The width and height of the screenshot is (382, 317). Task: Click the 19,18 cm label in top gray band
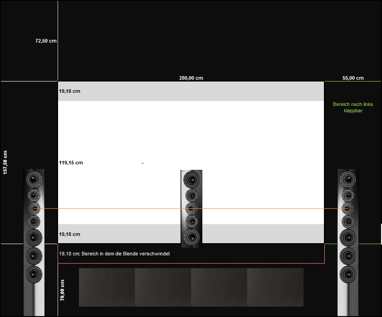coord(69,91)
